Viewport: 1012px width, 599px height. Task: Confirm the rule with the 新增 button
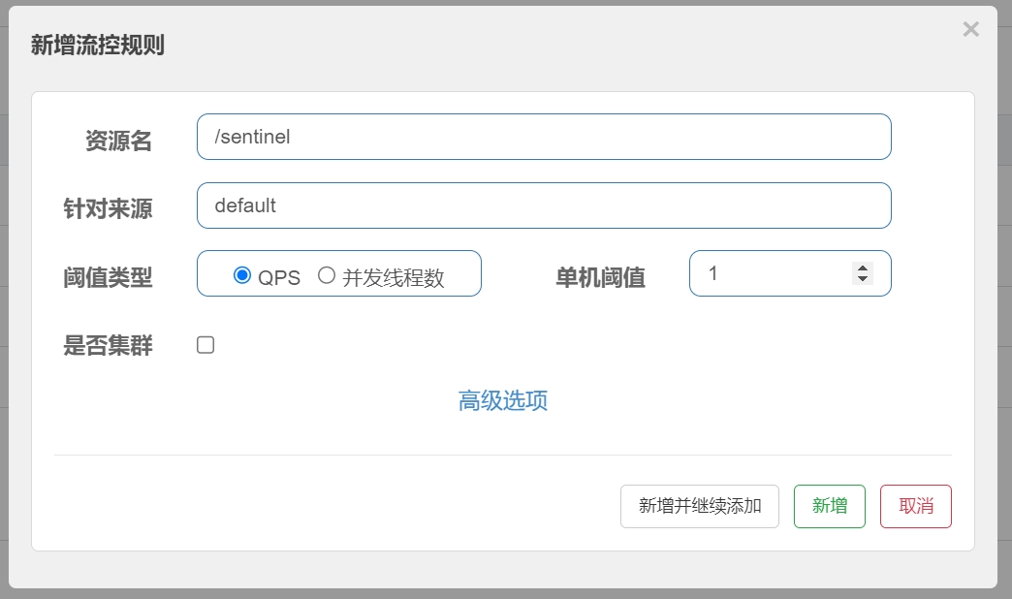[x=829, y=506]
